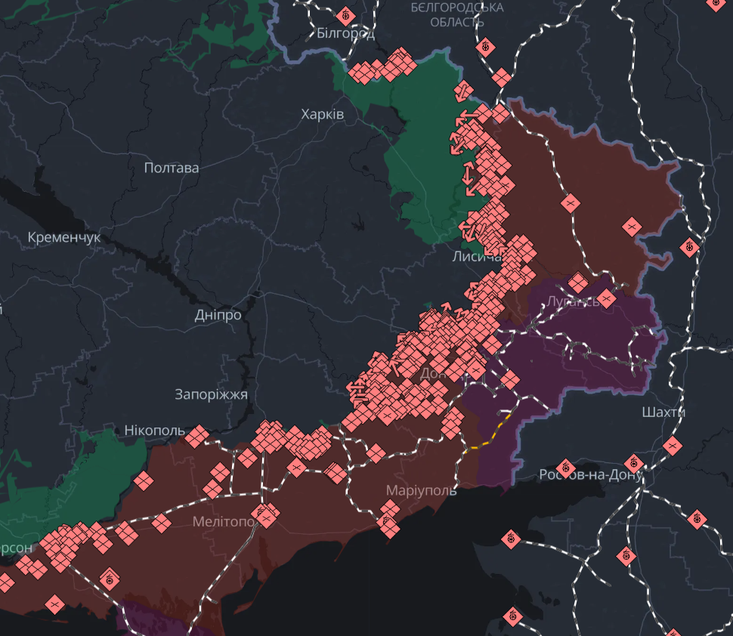Open the crossed marker directly right of Луганськ
The height and width of the screenshot is (636, 733).
(607, 298)
